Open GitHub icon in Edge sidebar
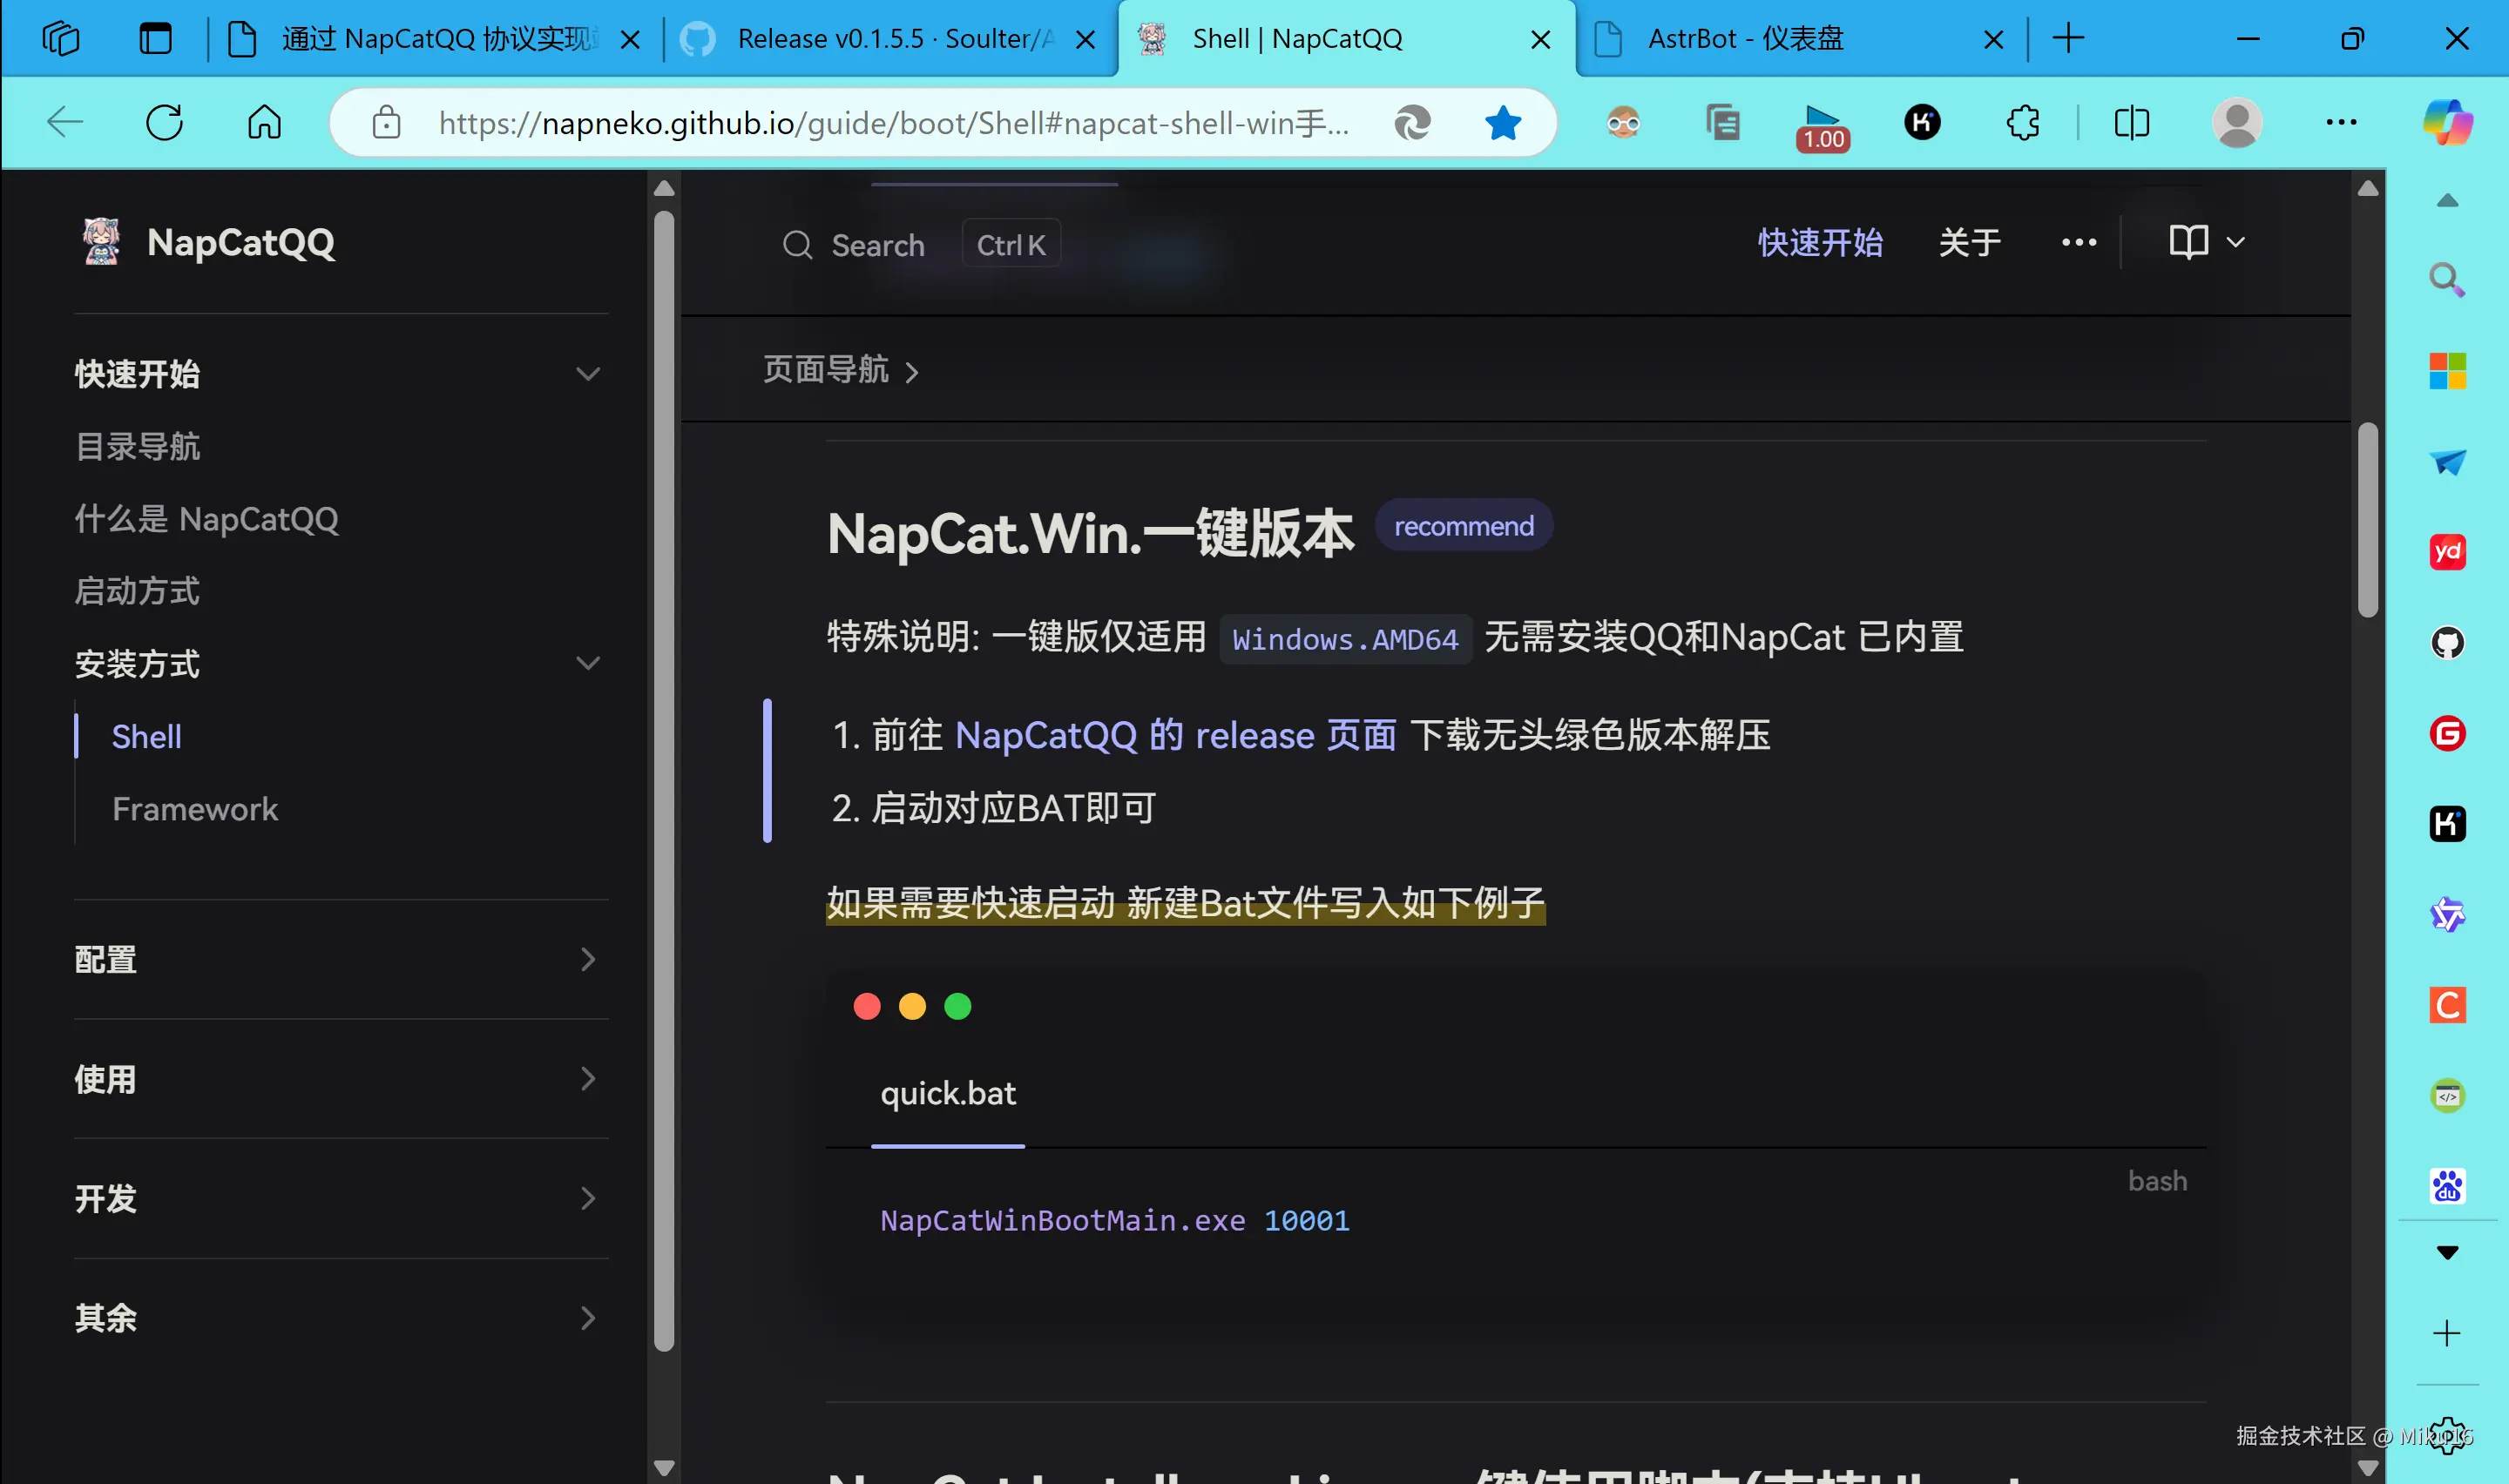This screenshot has width=2509, height=1484. tap(2447, 642)
